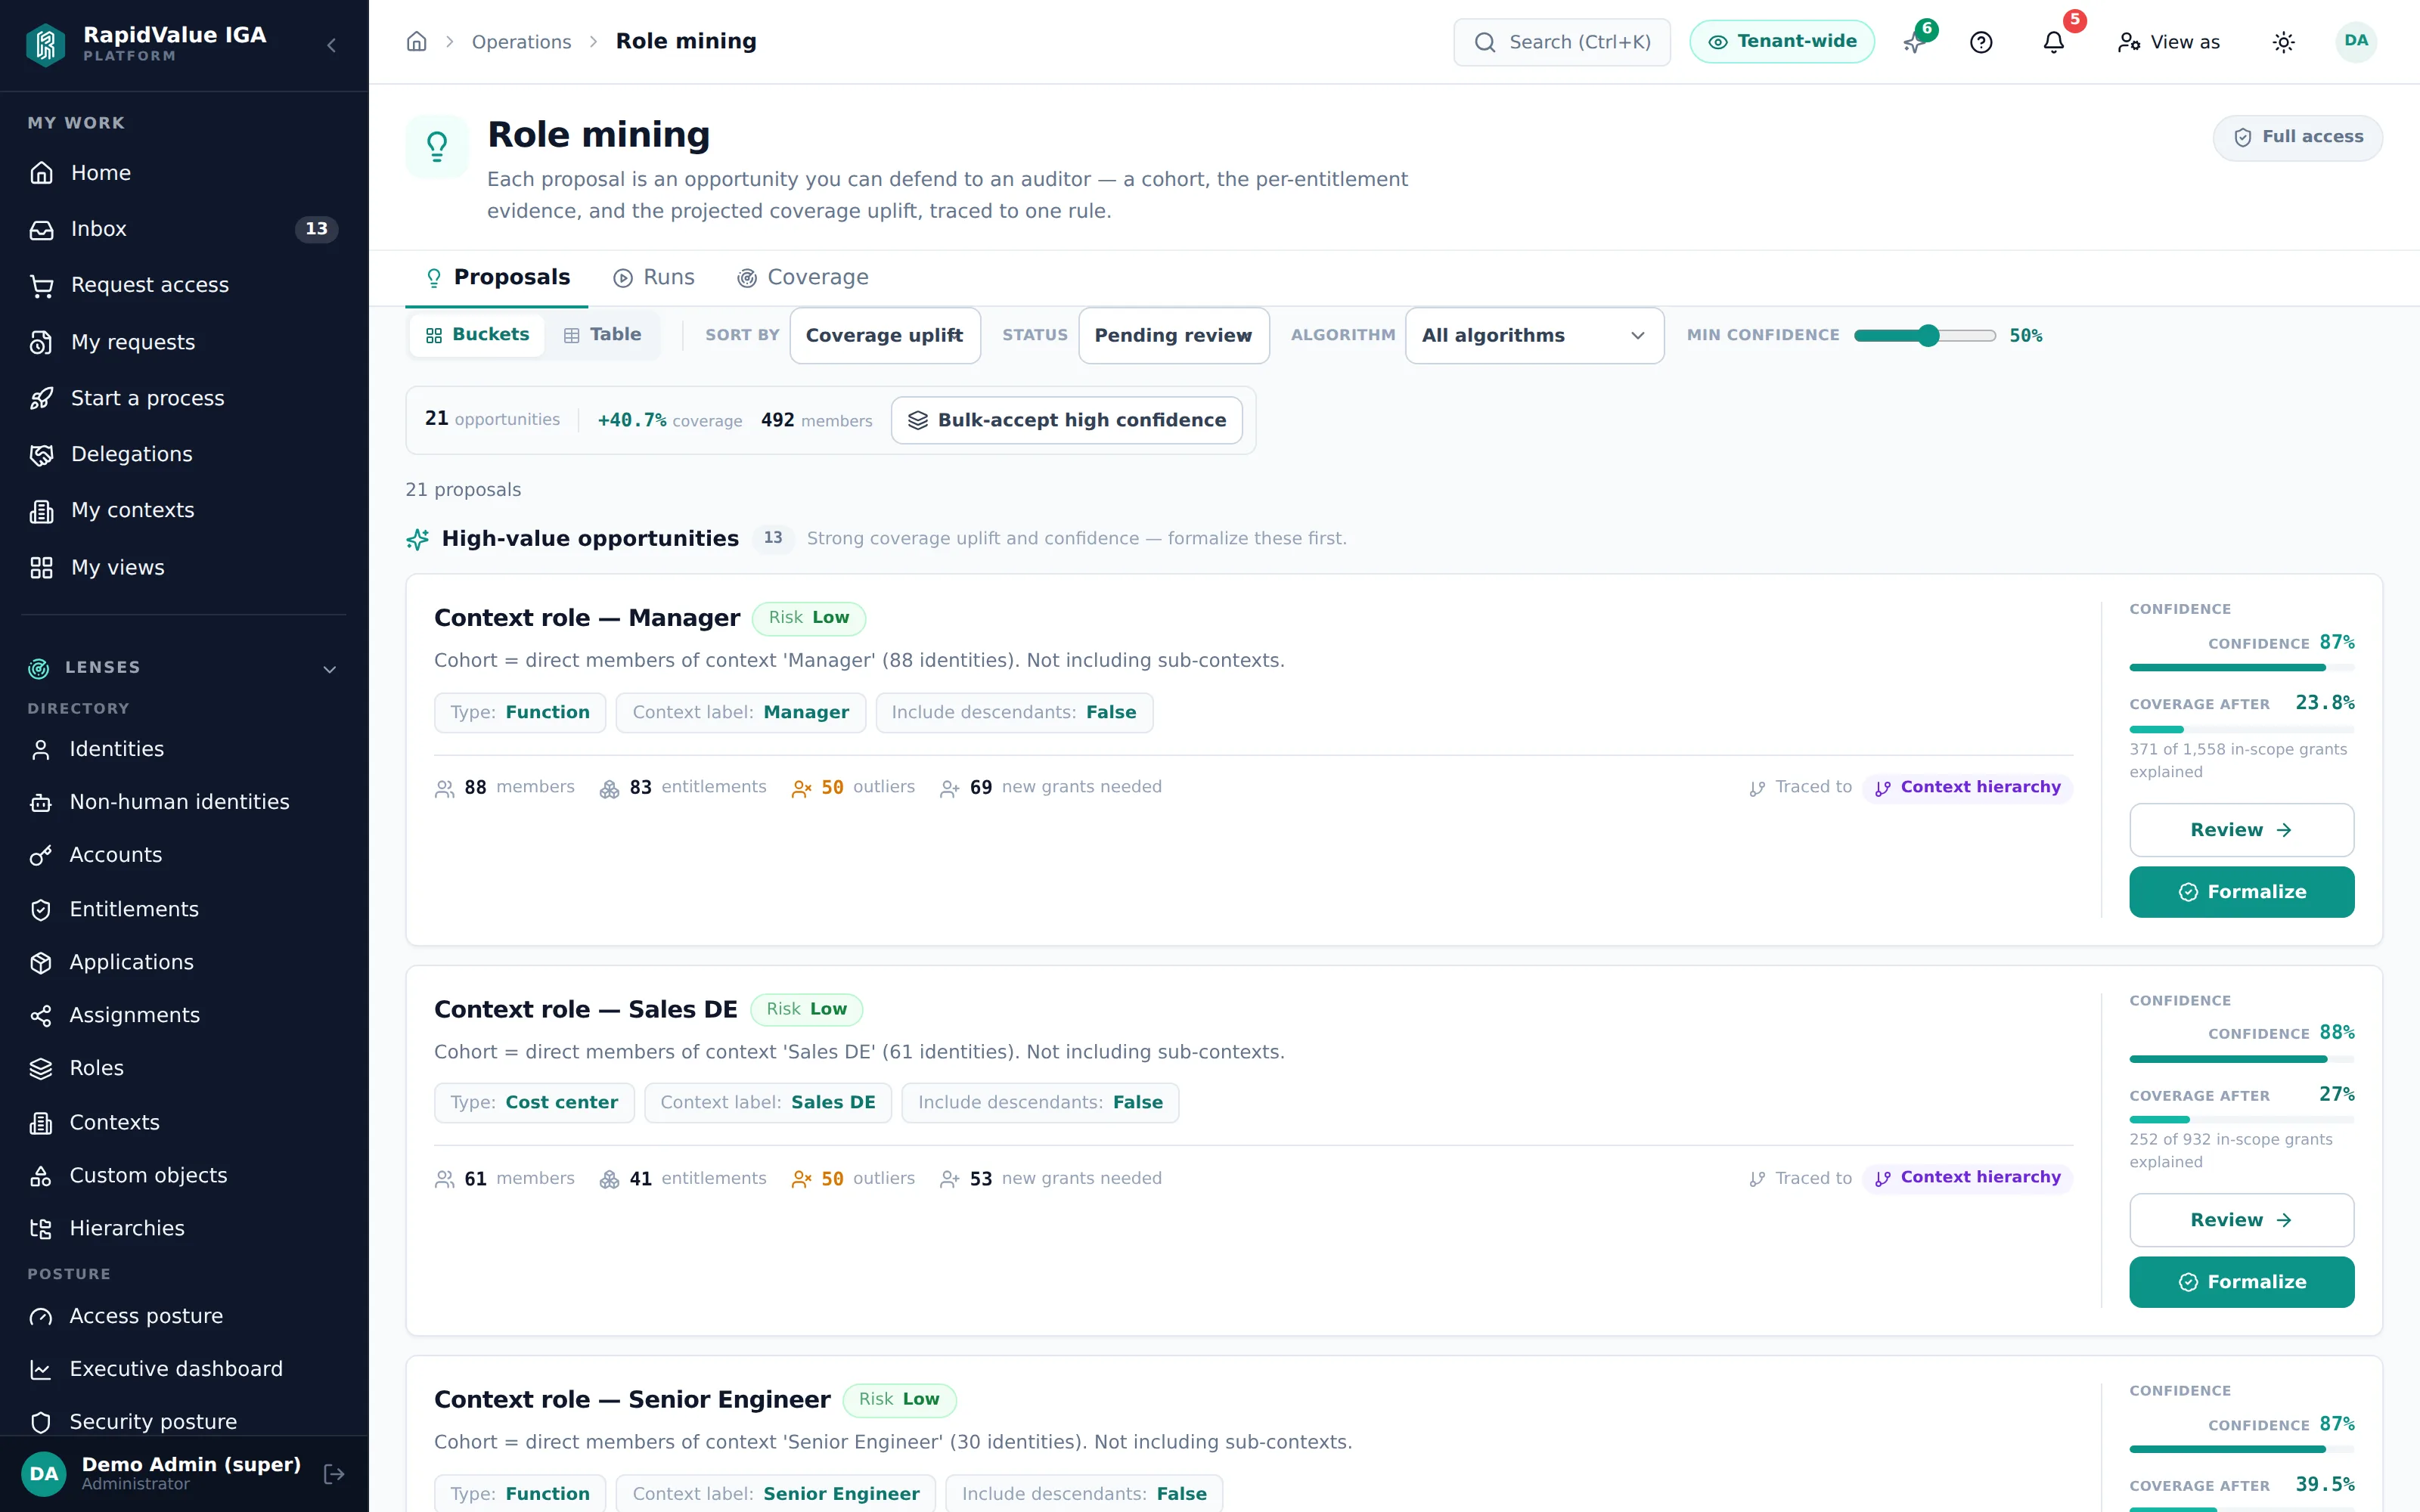Viewport: 2420px width, 1512px height.
Task: Toggle Tenant-wide scope
Action: 1782,42
